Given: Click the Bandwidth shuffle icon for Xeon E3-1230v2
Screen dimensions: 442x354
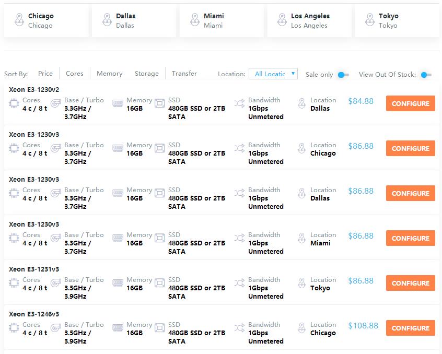Looking at the screenshot, I should [x=239, y=104].
